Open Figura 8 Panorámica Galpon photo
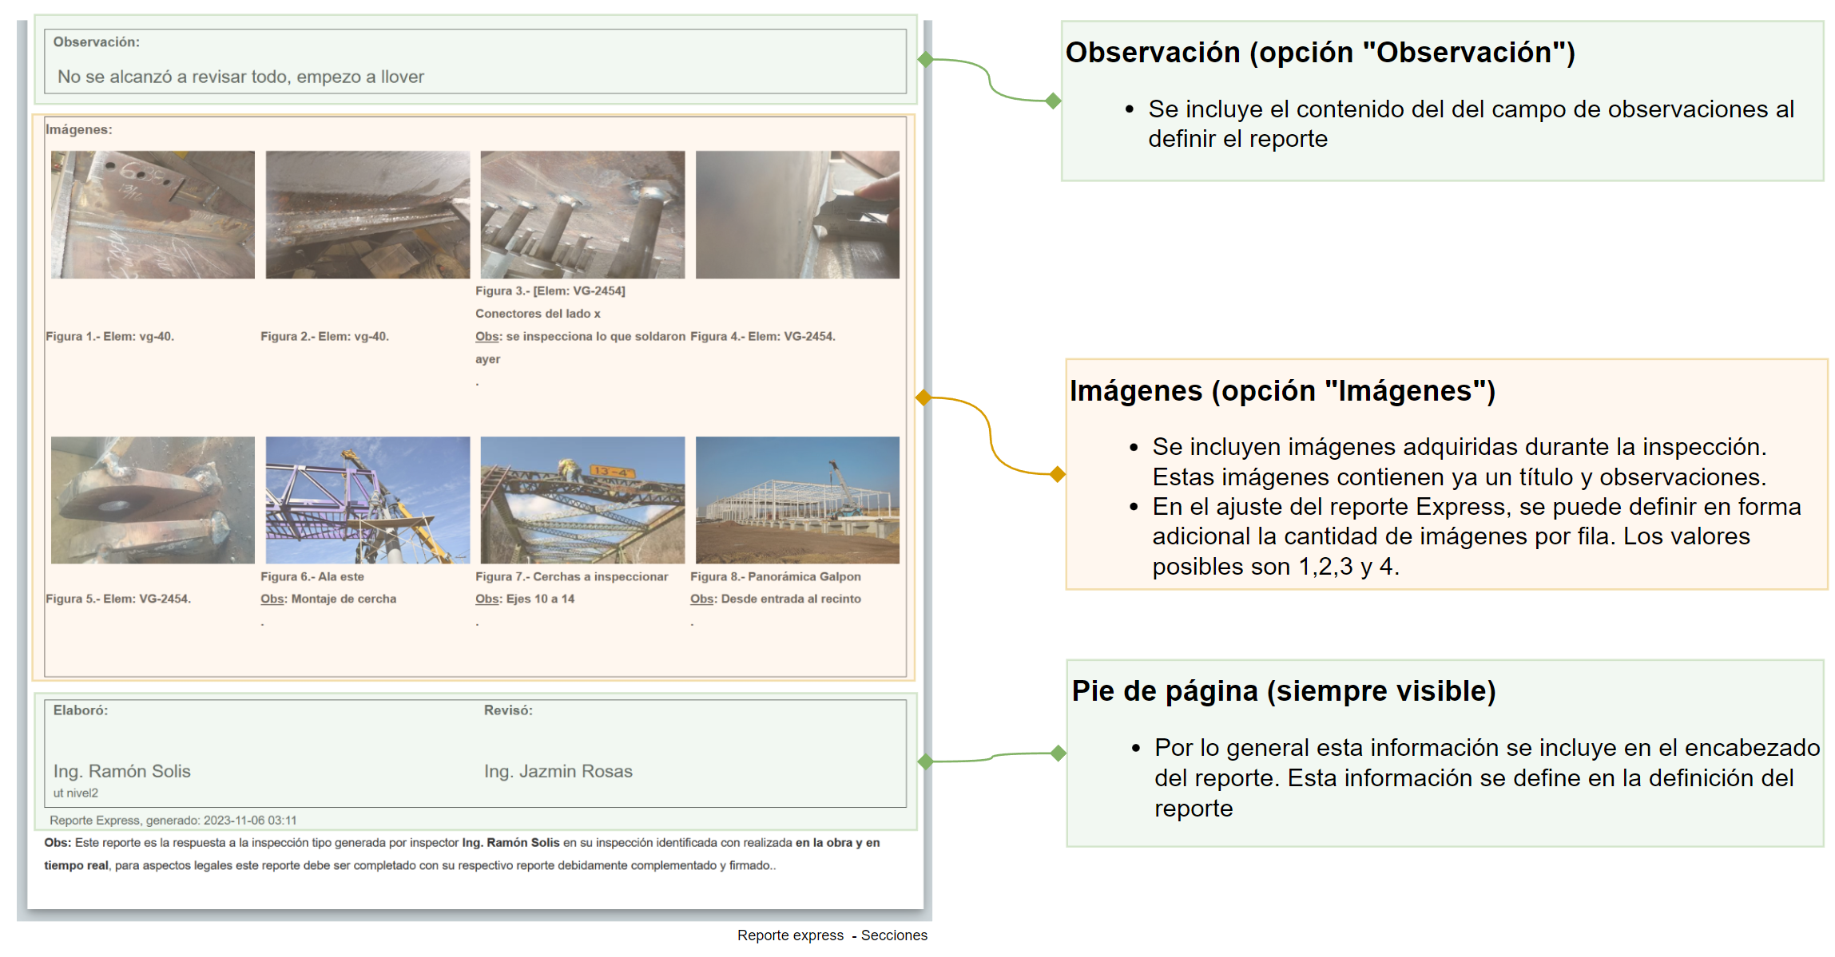This screenshot has width=1835, height=957. click(x=797, y=500)
